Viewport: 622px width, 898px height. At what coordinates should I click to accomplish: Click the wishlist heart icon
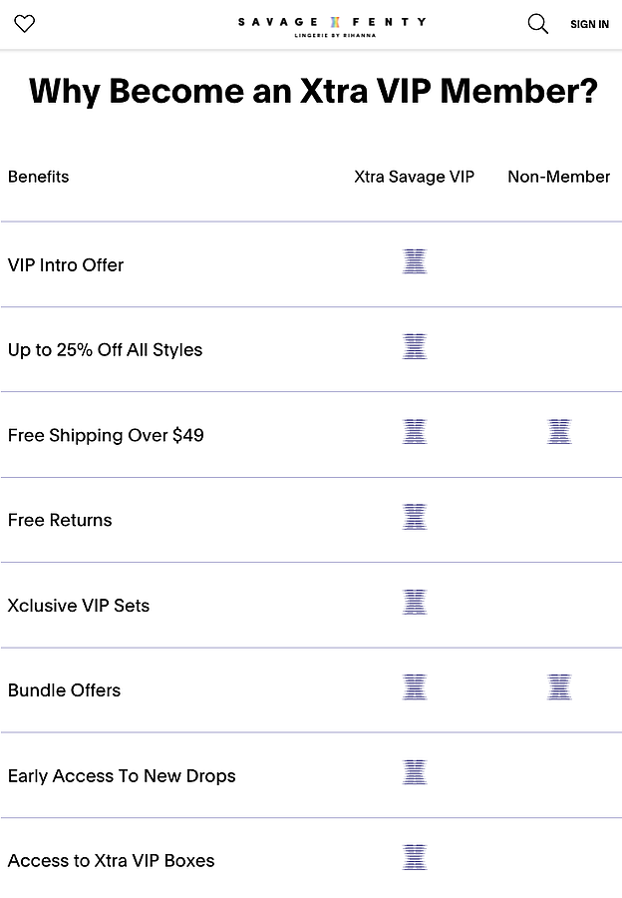(24, 23)
